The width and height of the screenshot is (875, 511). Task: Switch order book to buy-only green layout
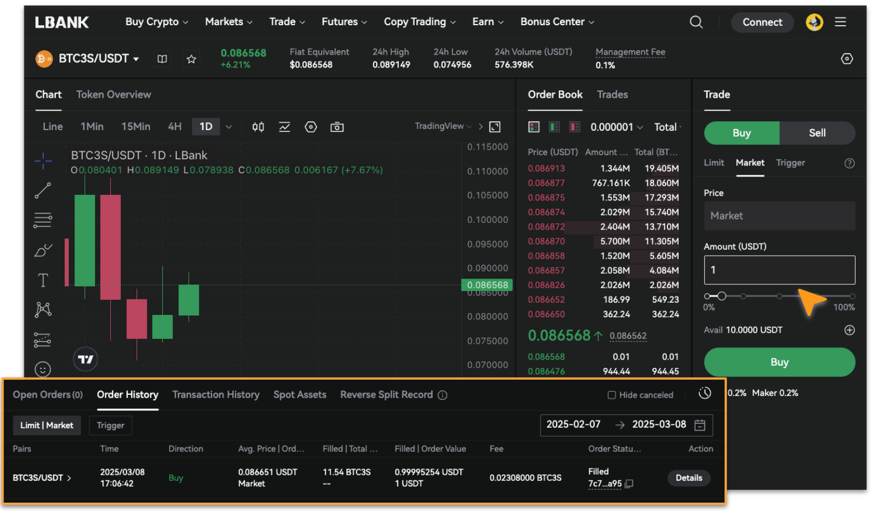pyautogui.click(x=553, y=127)
